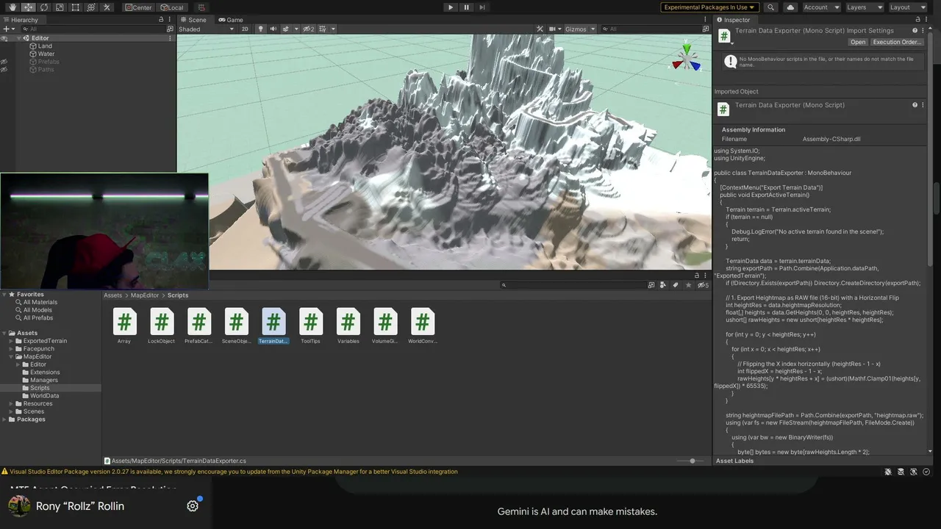Pause the editor playback
The width and height of the screenshot is (941, 529).
click(x=466, y=7)
